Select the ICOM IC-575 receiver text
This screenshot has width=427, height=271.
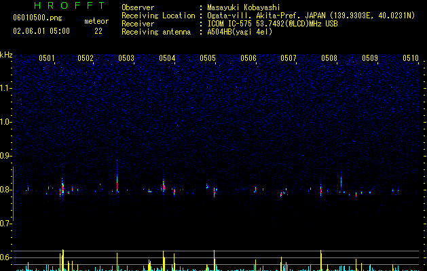click(273, 24)
